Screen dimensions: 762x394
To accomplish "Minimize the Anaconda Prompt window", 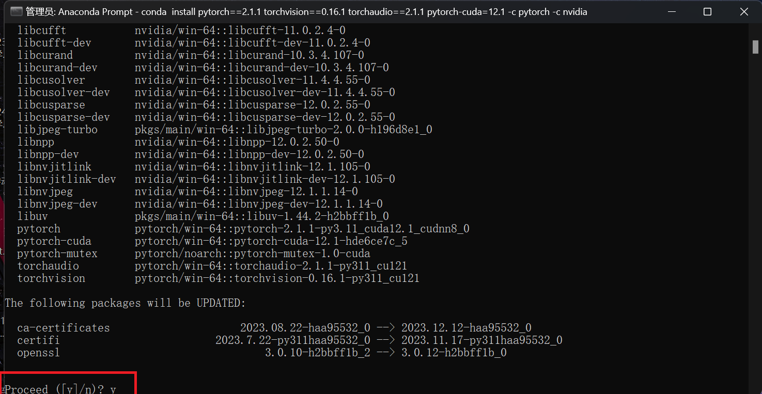I will [672, 11].
